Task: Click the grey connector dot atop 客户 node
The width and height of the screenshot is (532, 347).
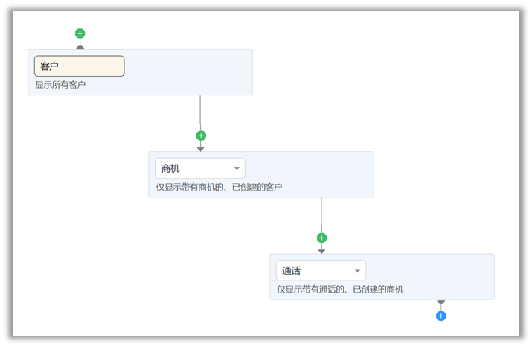Action: click(80, 48)
